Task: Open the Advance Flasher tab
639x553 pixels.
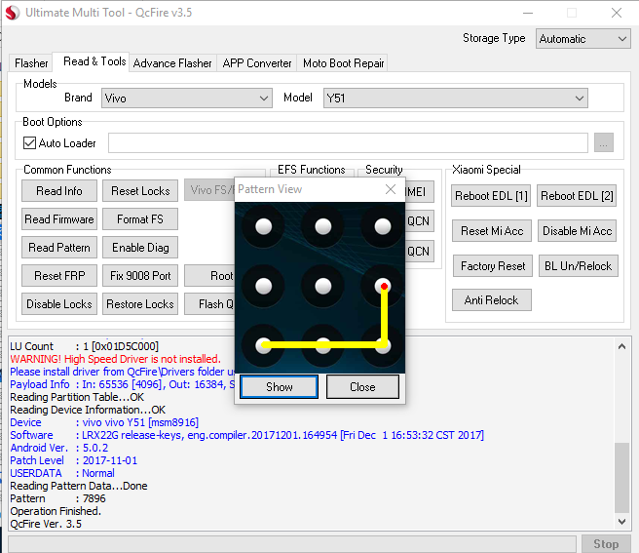Action: click(172, 63)
